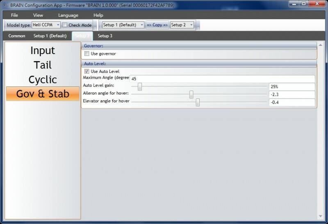Expand the Setup 1 (Default) source dropdown
This screenshot has height=224, width=328.
[x=123, y=25]
